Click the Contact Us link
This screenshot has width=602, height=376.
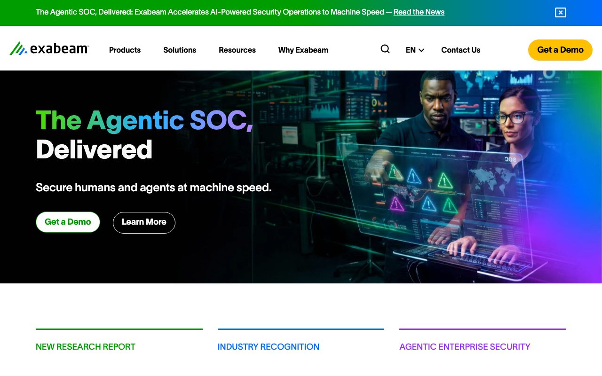(460, 50)
